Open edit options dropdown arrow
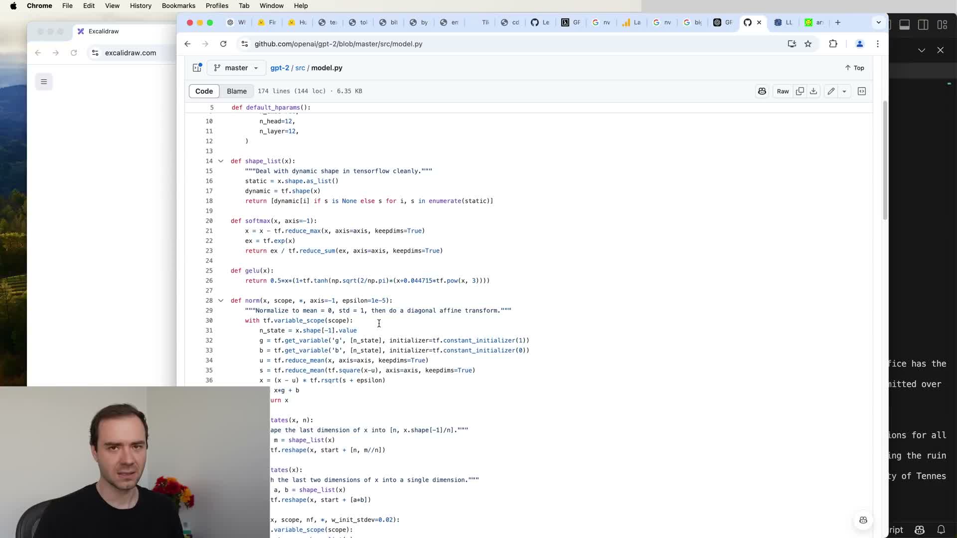The image size is (957, 538). coord(844,91)
